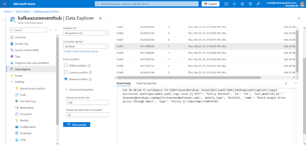Open the Azure portal hamburger menu
The image size is (306, 145).
click(x=5, y=4)
